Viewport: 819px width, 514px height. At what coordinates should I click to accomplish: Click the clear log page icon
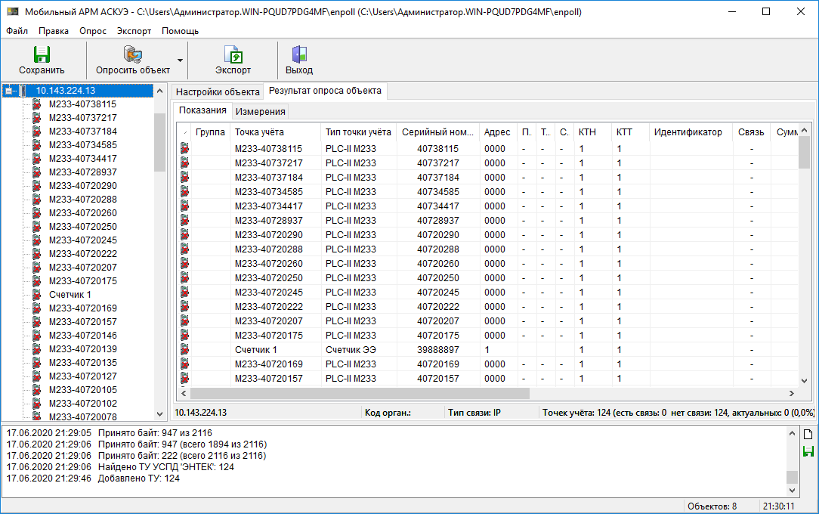808,435
